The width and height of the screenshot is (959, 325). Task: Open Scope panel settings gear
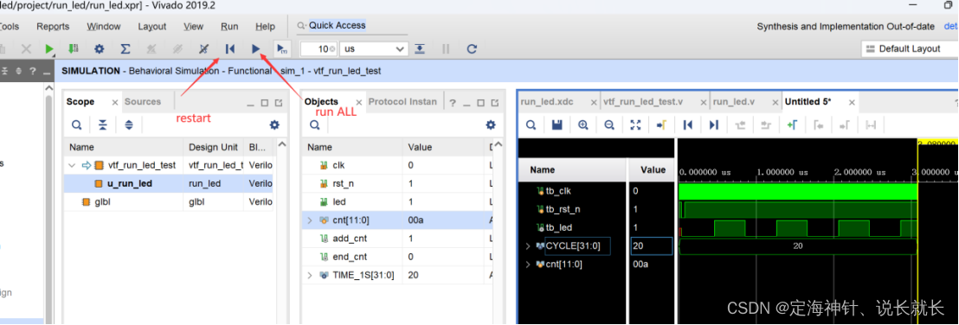coord(274,124)
